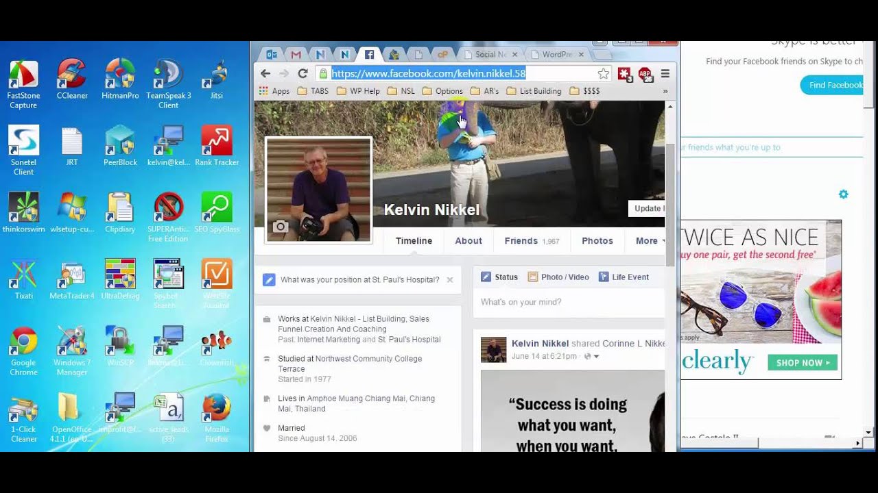The image size is (878, 493).
Task: Click the camera icon on profile picture
Action: [280, 227]
